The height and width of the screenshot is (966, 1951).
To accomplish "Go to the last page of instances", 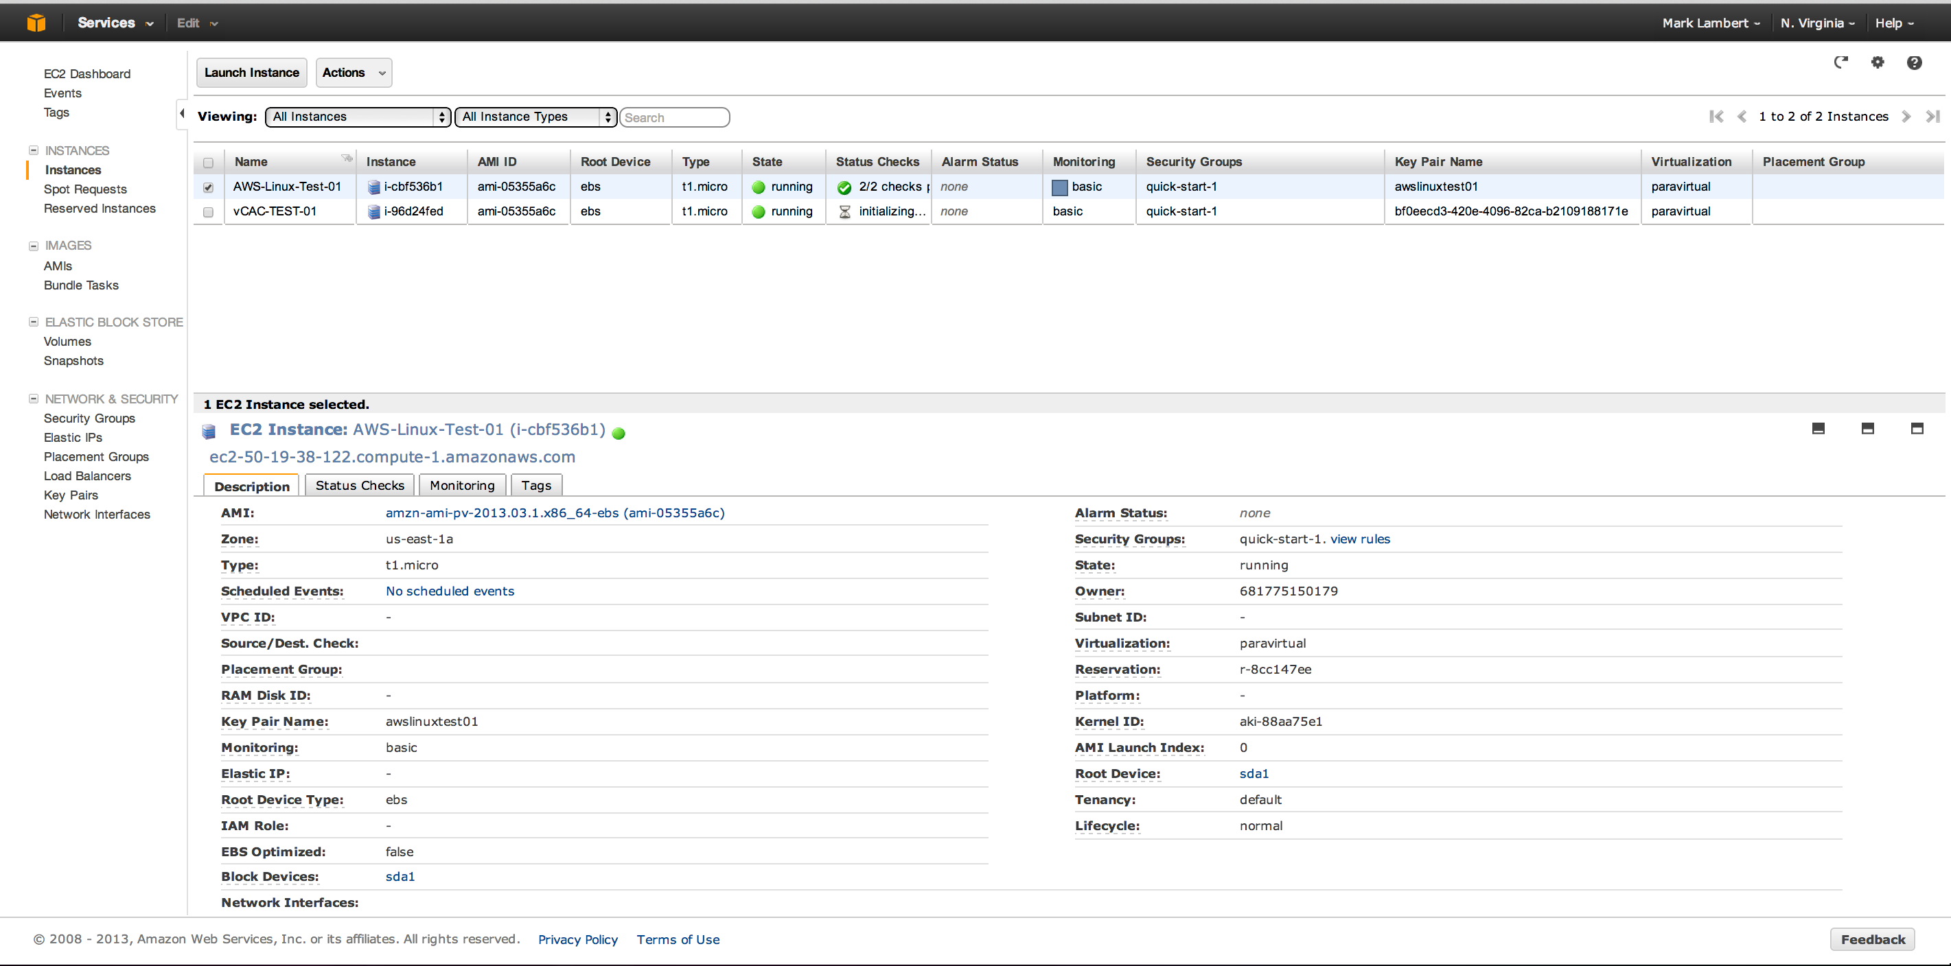I will (x=1933, y=117).
